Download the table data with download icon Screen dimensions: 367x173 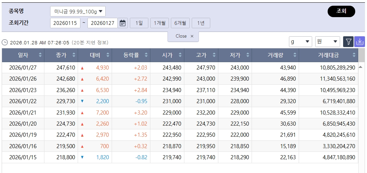[360, 42]
